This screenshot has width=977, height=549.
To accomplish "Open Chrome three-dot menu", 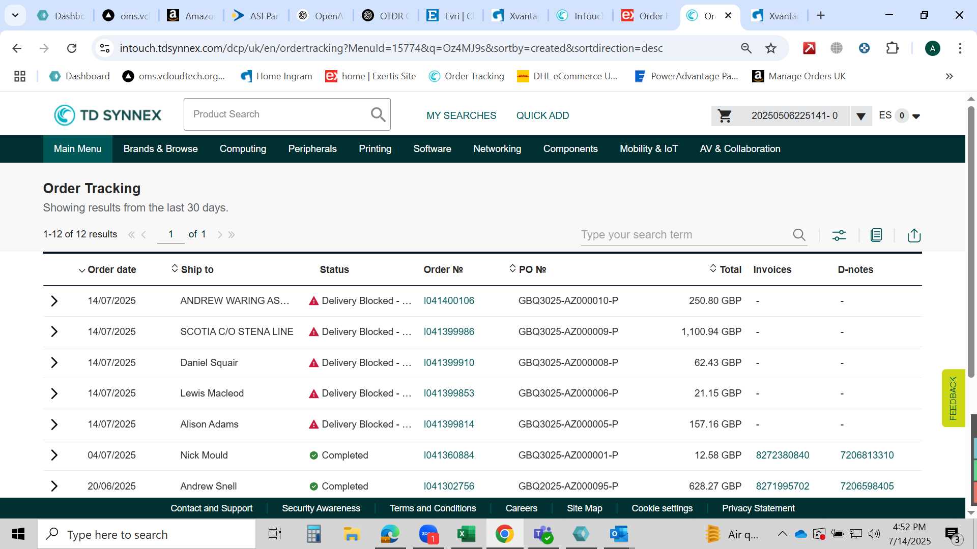I will tap(960, 48).
